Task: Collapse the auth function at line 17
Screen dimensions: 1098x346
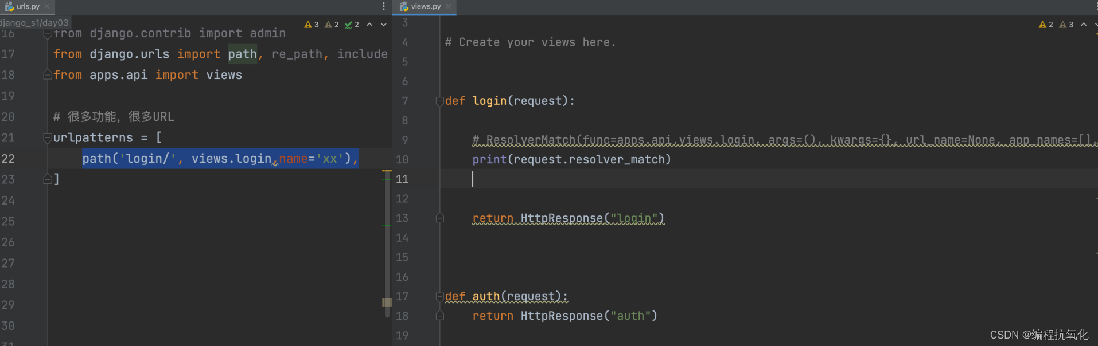Action: coord(440,297)
